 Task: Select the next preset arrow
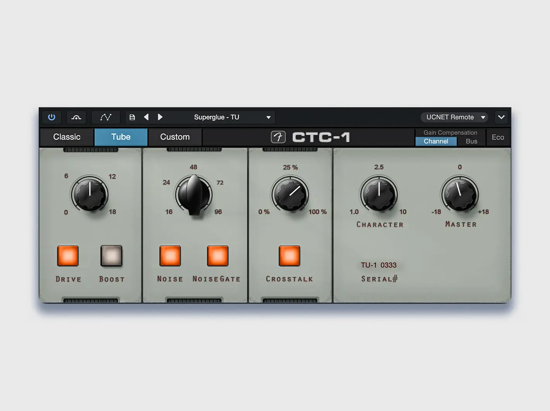[x=161, y=117]
